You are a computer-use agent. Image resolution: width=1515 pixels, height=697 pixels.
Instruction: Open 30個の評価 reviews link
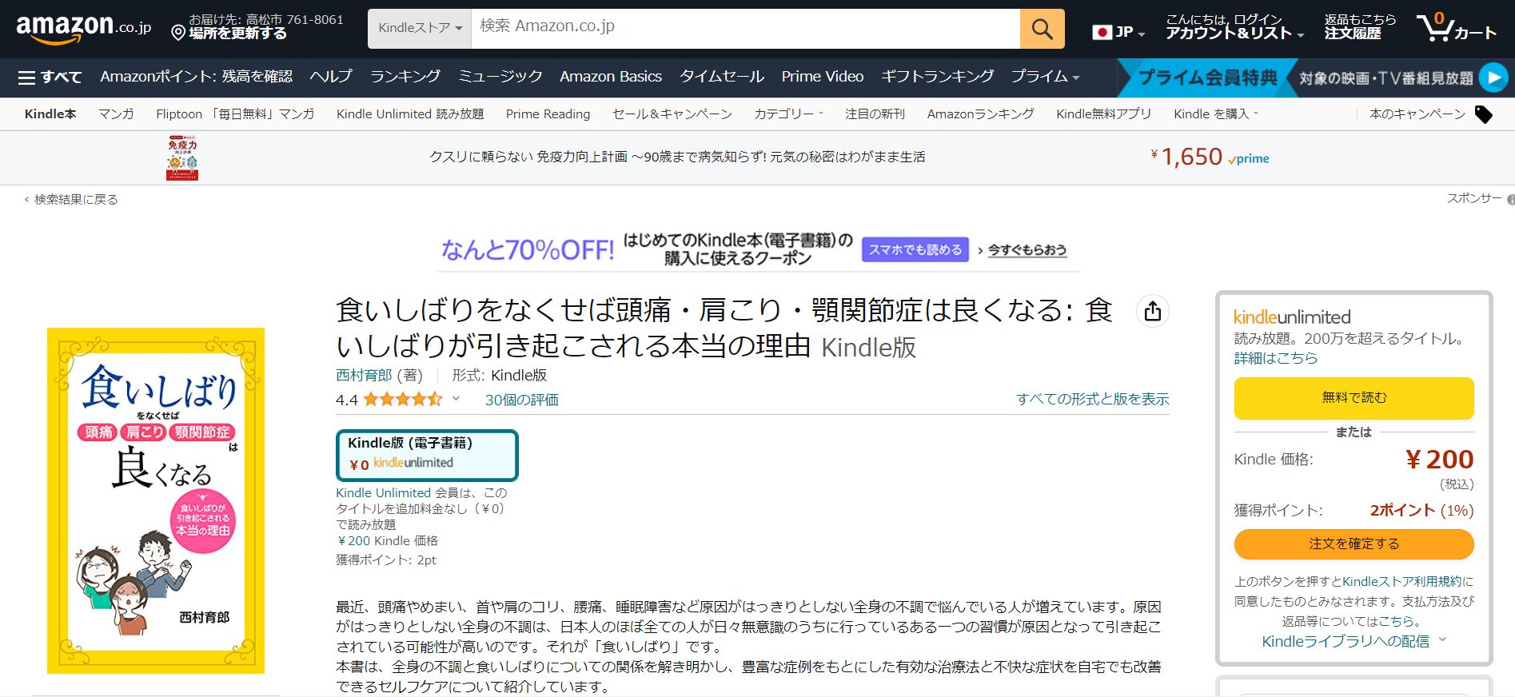522,400
